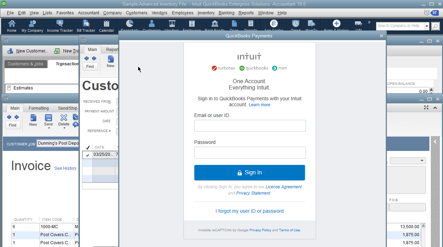Open the Save dropdown arrow in Invoice

[x=48, y=128]
